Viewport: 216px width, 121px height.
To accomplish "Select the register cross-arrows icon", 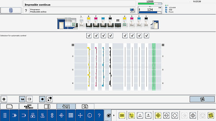I will click(80, 115).
